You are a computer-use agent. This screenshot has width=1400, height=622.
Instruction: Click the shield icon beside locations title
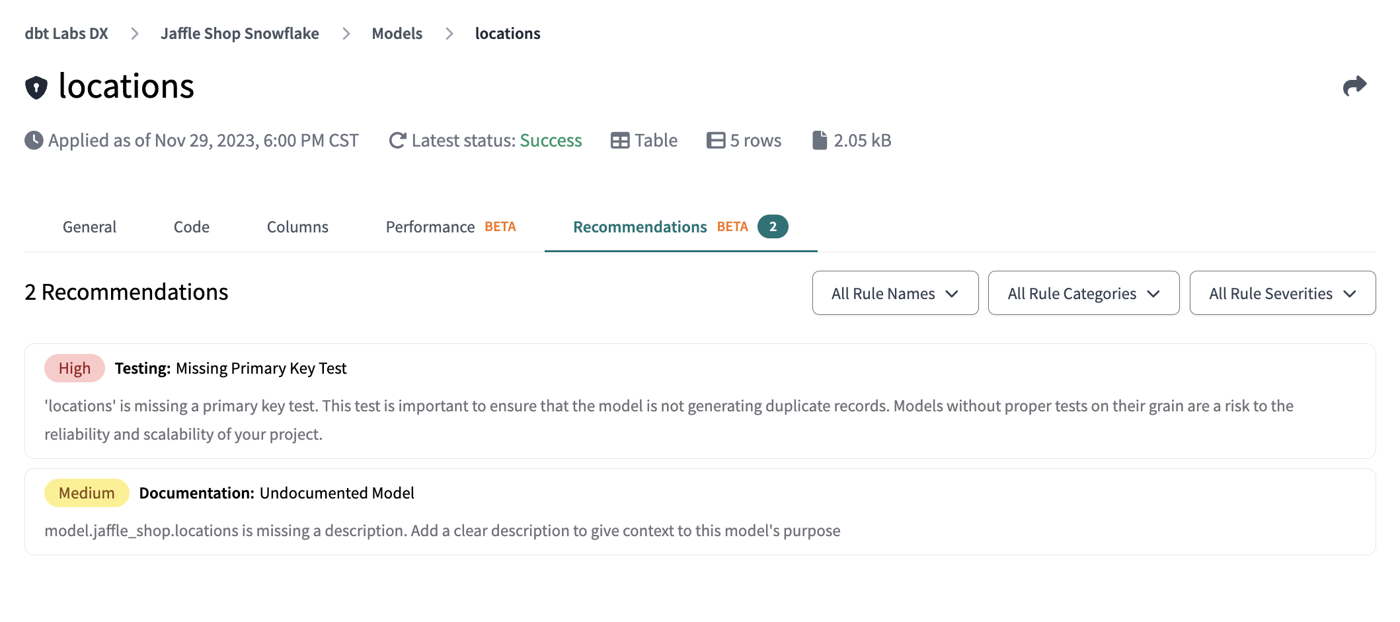pyautogui.click(x=36, y=87)
